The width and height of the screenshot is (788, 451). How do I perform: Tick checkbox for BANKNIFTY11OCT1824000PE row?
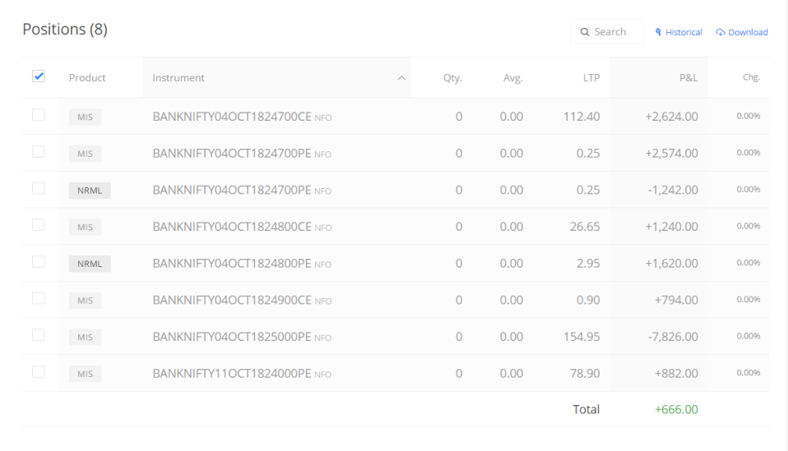tap(38, 372)
